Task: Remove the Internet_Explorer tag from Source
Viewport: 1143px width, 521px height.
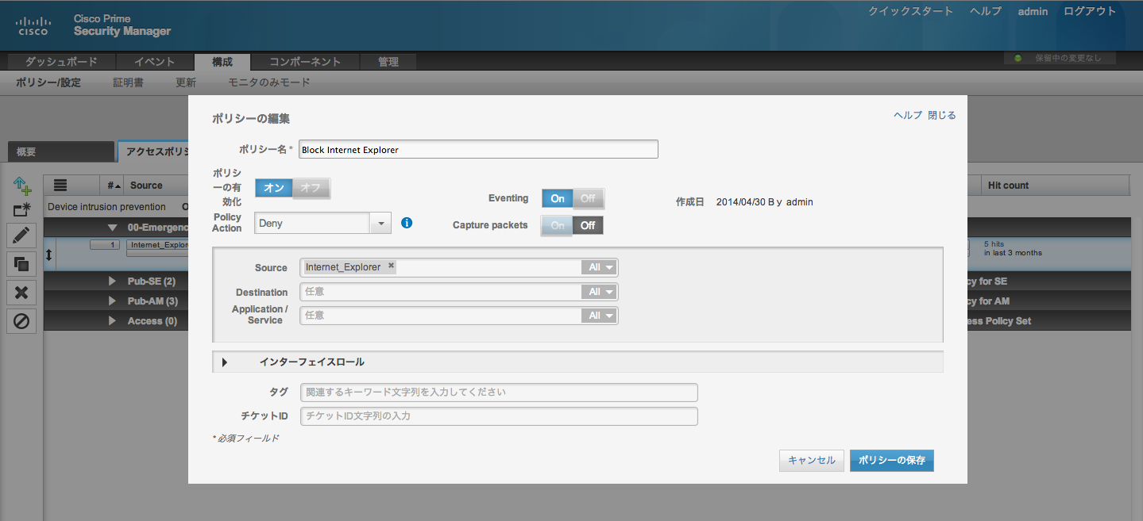Action: coord(391,266)
